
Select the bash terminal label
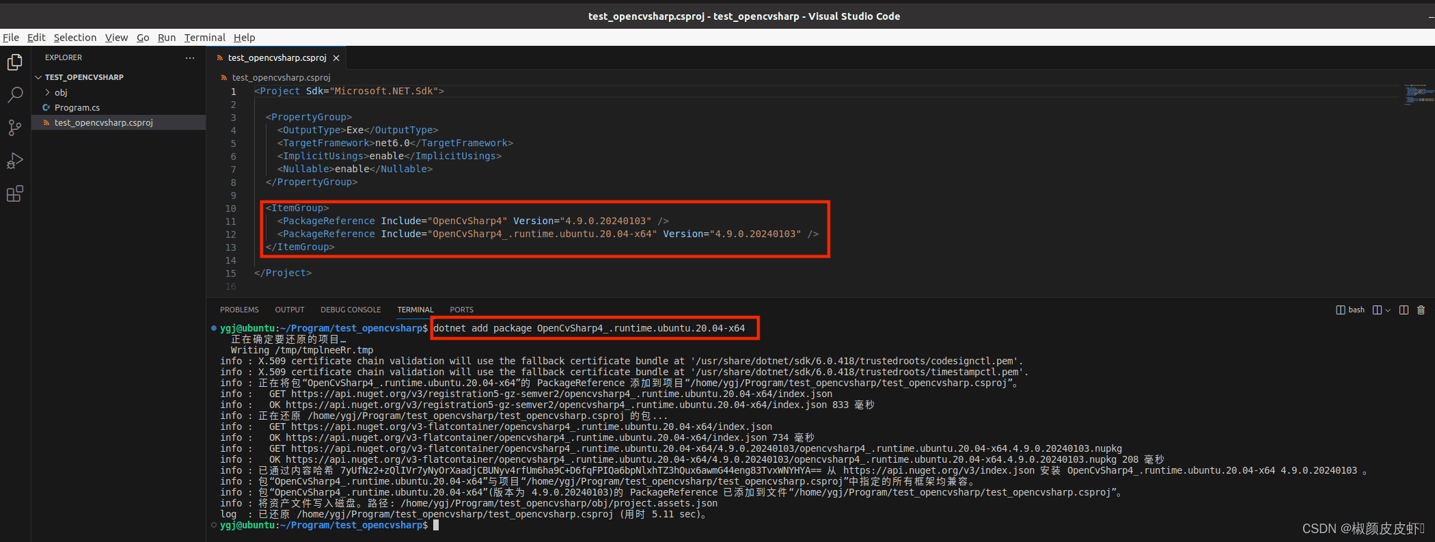coord(1350,310)
